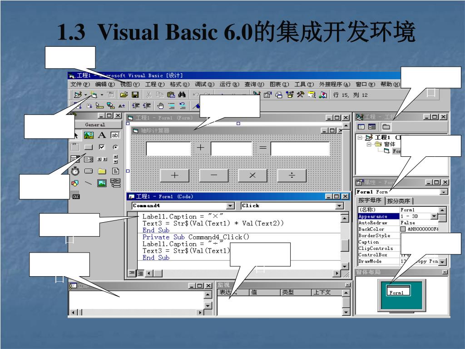Open the 运行(R) menu
This screenshot has height=349, width=465.
pyautogui.click(x=229, y=84)
